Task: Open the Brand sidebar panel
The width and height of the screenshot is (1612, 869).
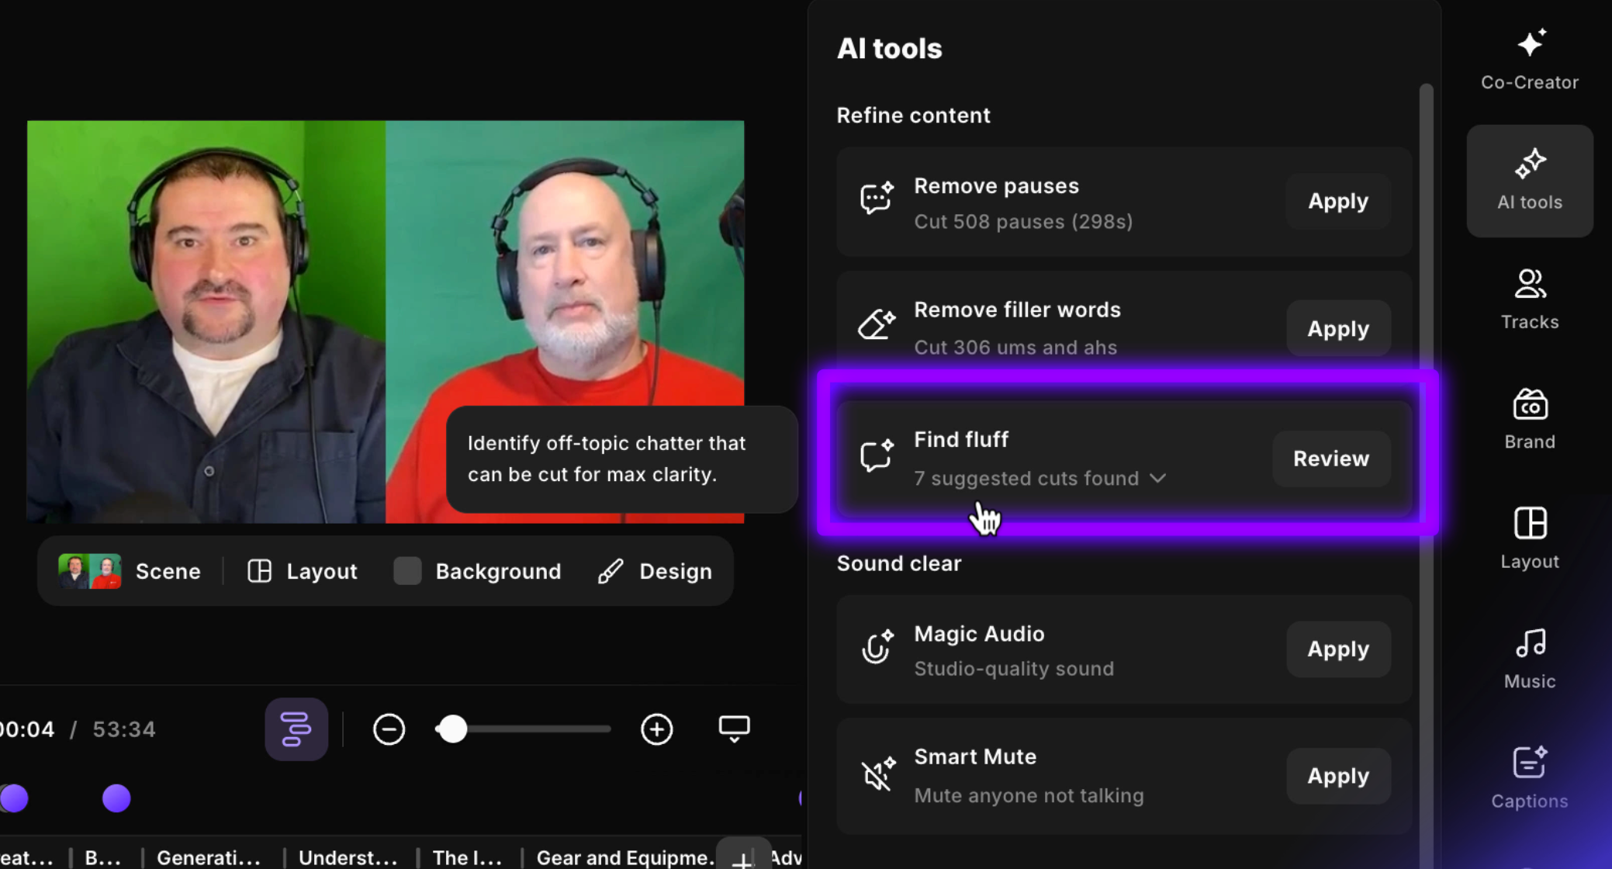Action: (1529, 419)
